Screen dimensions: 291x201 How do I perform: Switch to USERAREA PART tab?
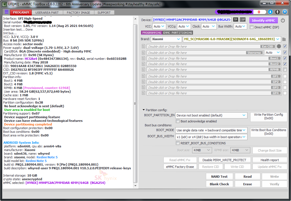(47, 13)
